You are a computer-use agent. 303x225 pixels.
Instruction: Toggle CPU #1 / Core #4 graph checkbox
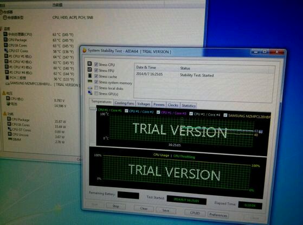pos(191,113)
